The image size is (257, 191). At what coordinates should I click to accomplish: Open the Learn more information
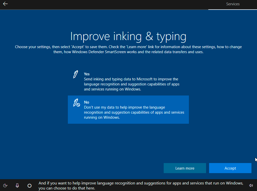coord(185,168)
